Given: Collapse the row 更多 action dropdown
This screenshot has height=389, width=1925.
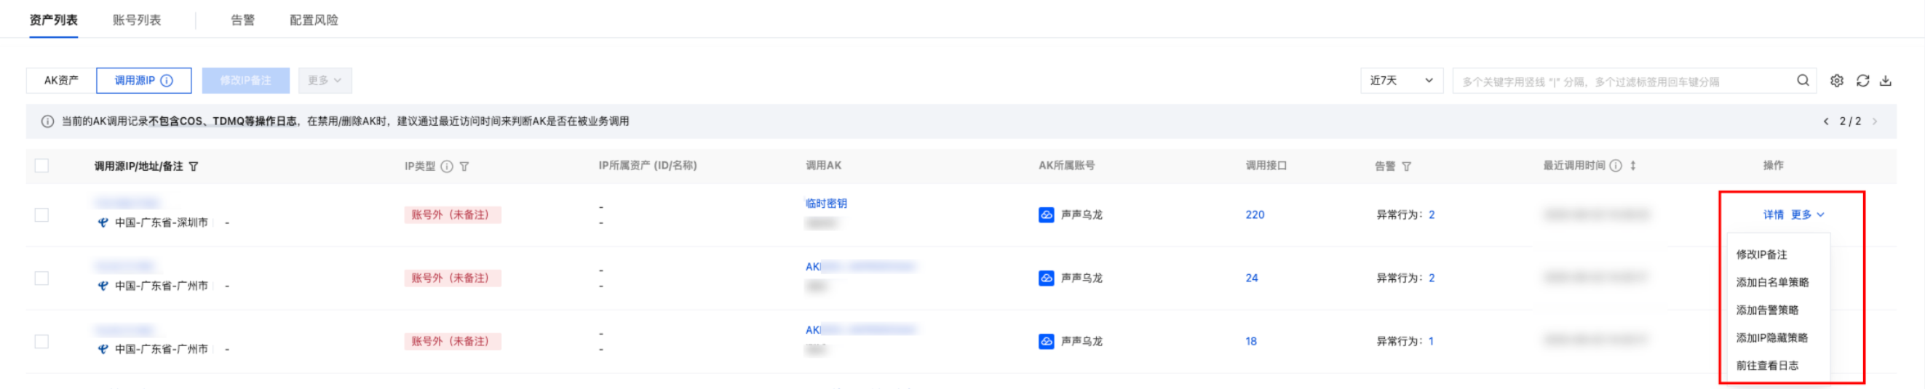Looking at the screenshot, I should (x=1808, y=215).
